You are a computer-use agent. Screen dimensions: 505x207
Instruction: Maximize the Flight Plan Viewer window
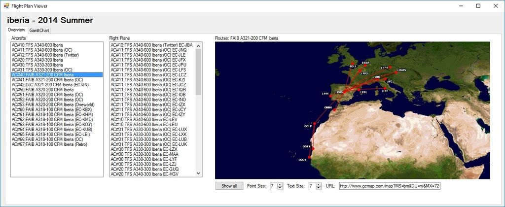[x=478, y=6]
